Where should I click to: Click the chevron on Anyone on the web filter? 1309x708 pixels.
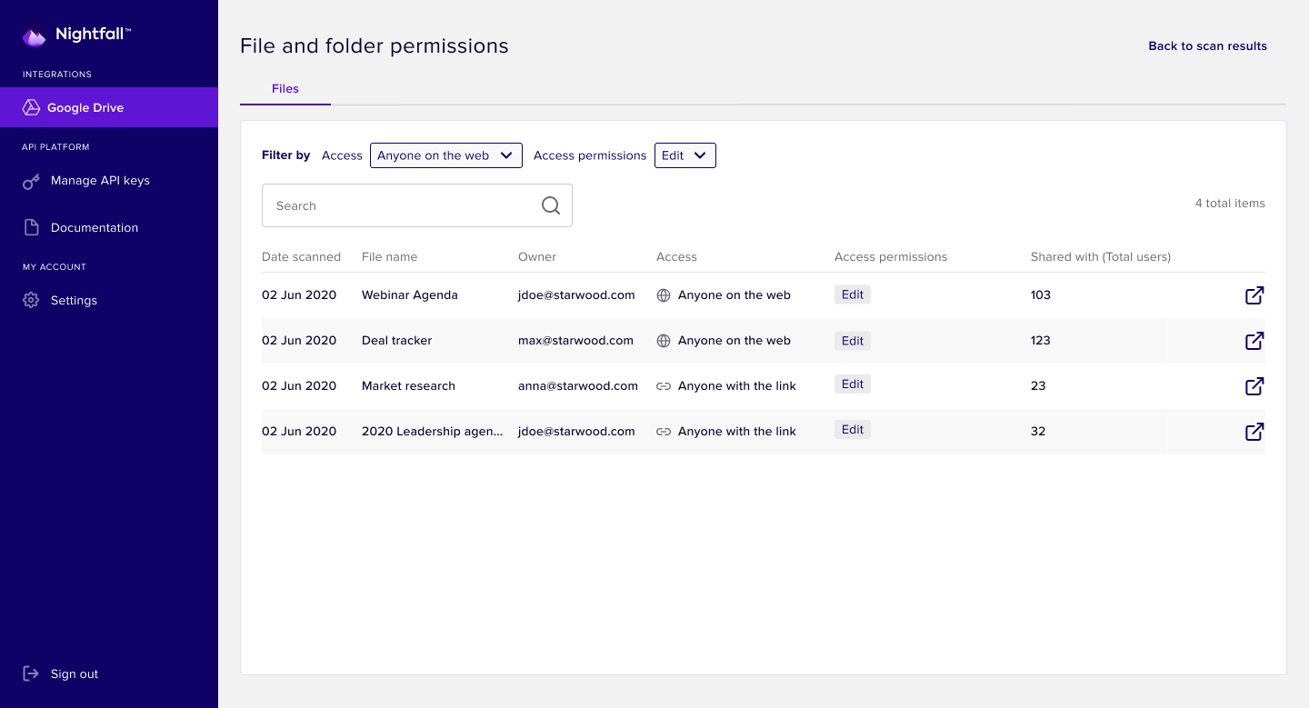click(506, 155)
